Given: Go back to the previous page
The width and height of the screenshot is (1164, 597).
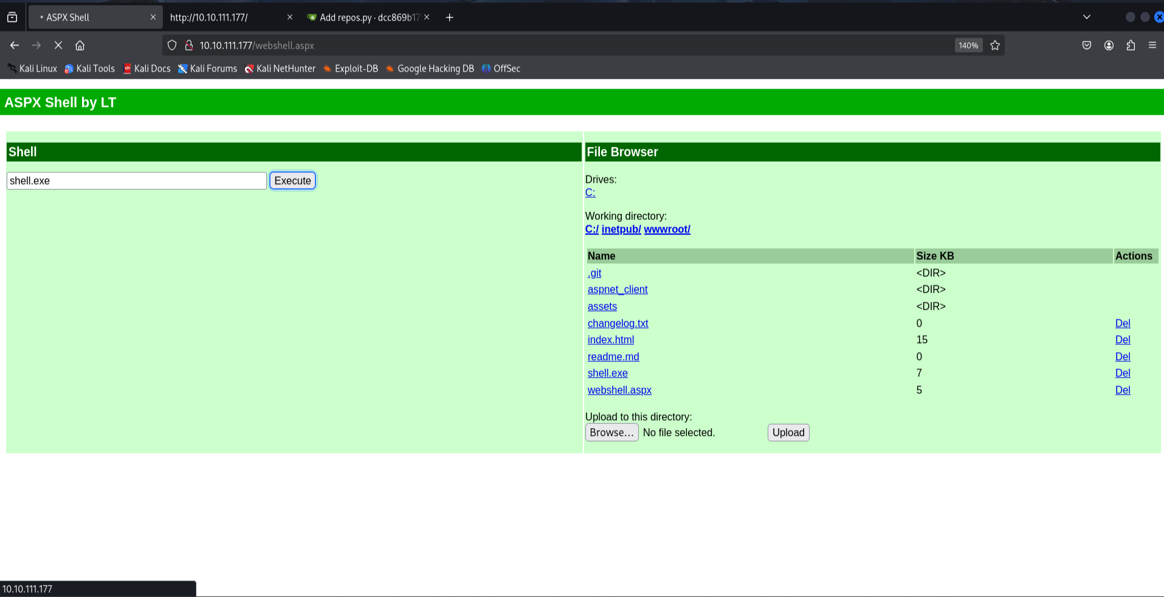Looking at the screenshot, I should (15, 46).
